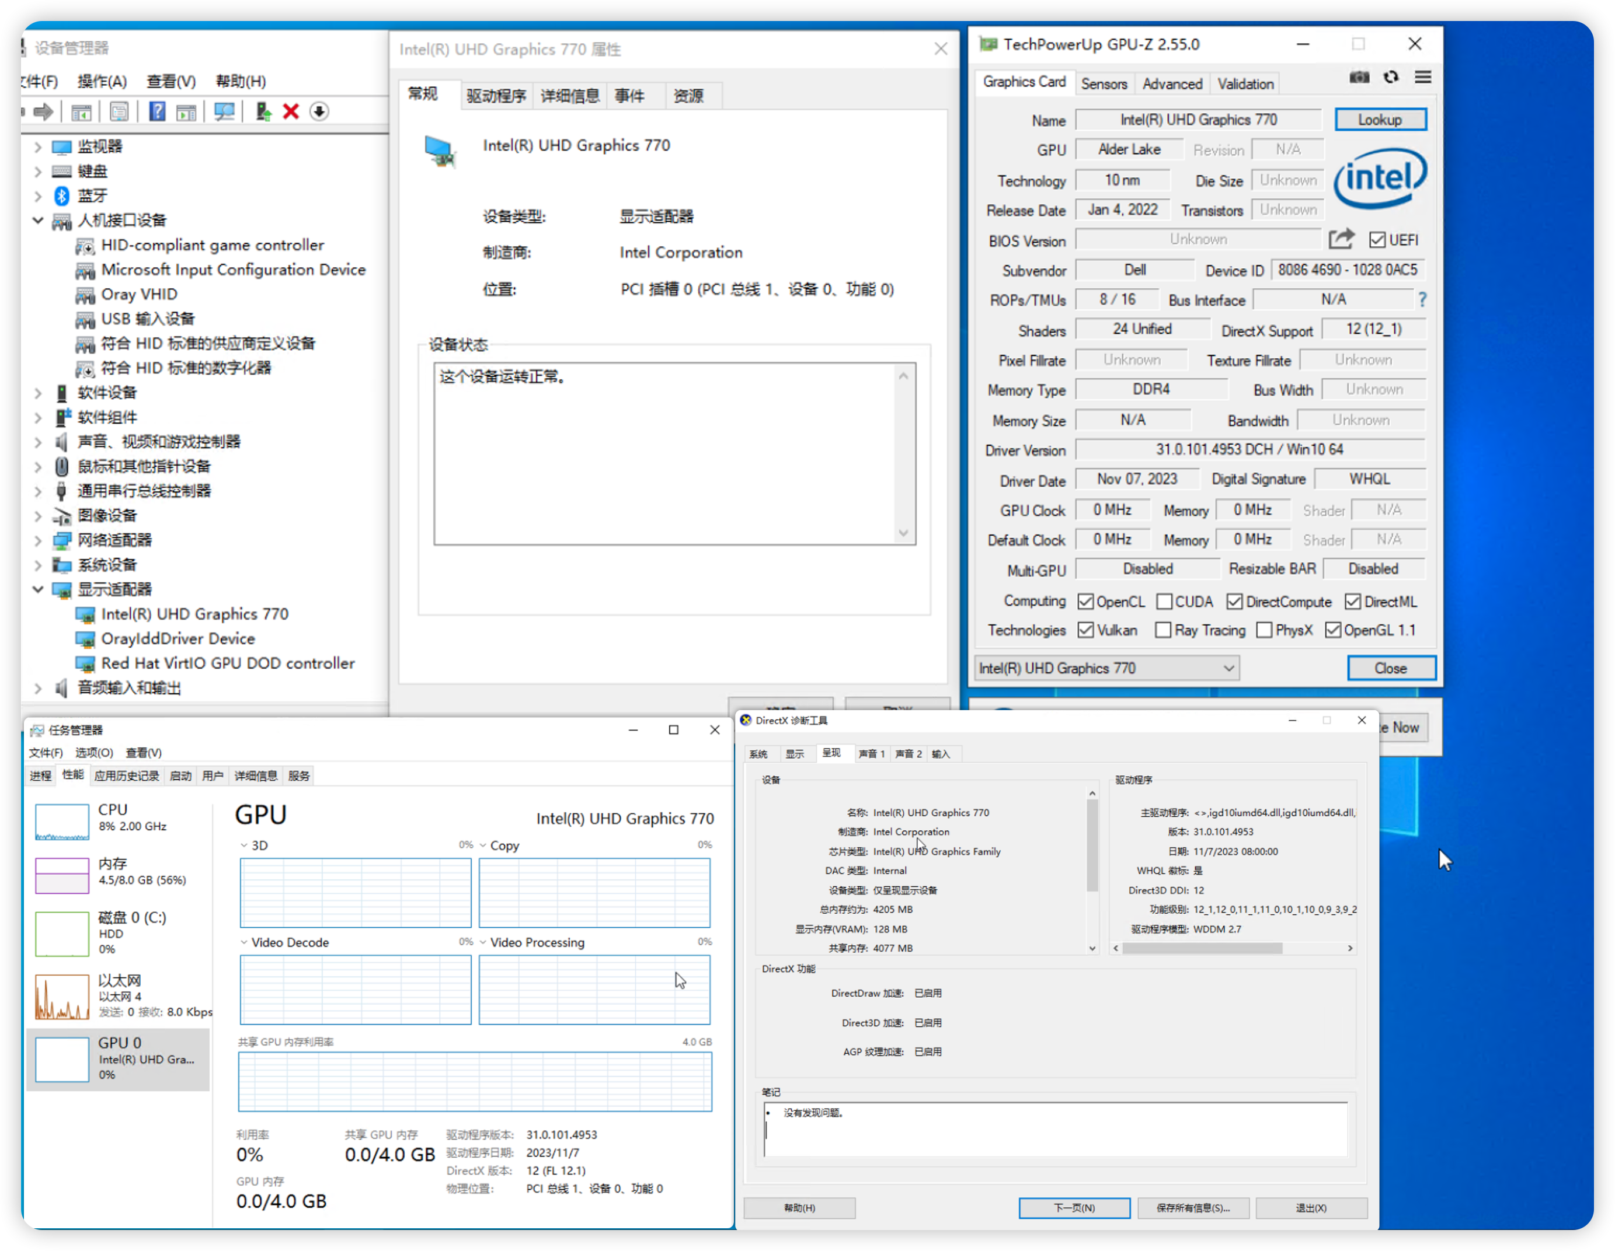Open GPU-Z hamburger menu icon

click(1423, 77)
